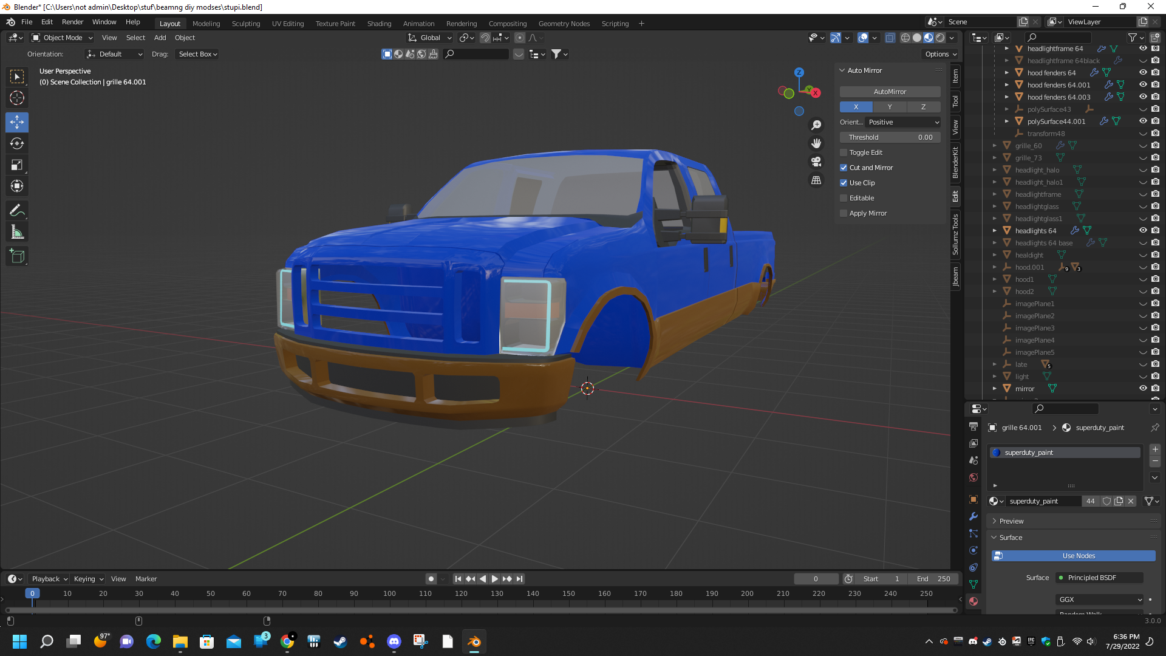Click the Use Nodes button
The image size is (1166, 656).
[x=1074, y=556]
